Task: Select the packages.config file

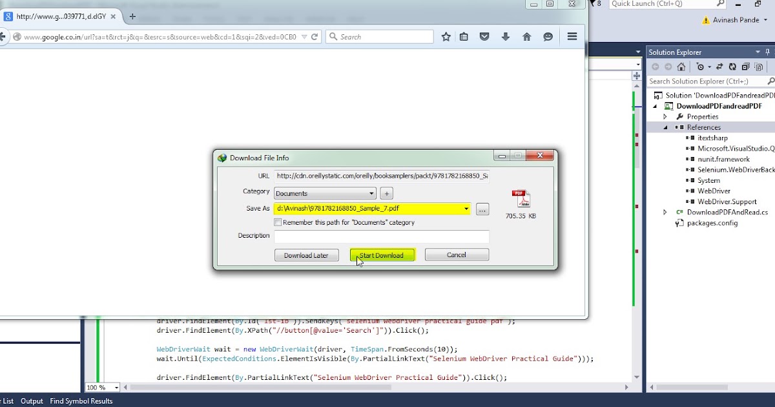Action: [712, 223]
